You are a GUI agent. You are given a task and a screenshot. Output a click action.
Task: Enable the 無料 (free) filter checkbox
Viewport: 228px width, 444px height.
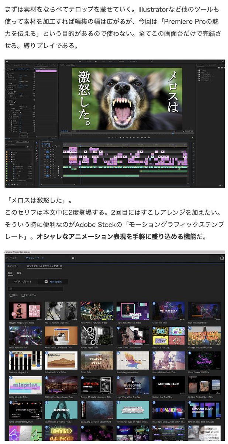11,295
